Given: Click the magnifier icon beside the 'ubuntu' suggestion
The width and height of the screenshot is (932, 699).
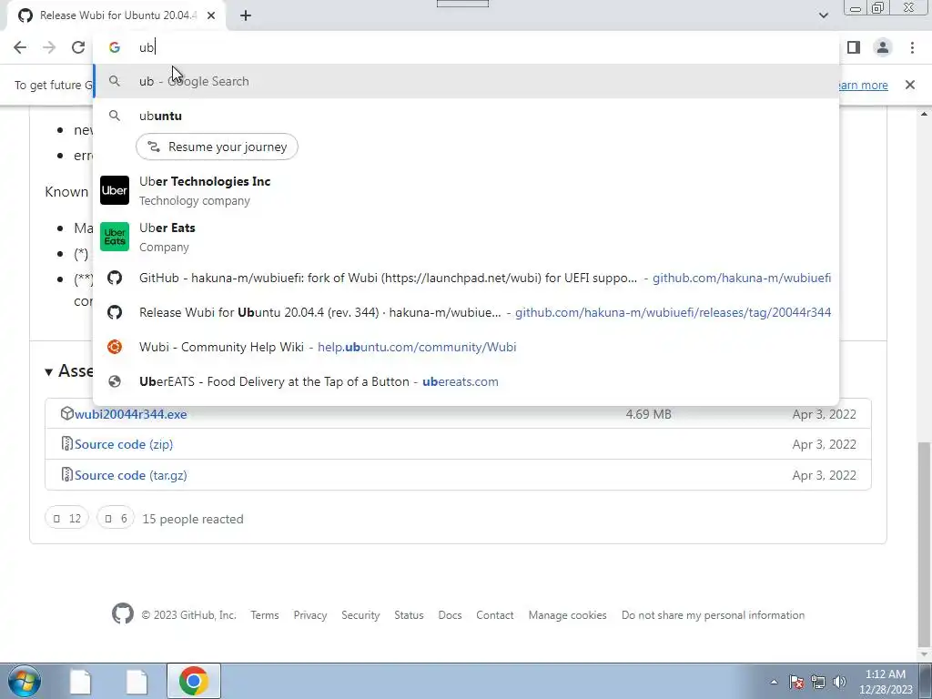Looking at the screenshot, I should [x=115, y=116].
